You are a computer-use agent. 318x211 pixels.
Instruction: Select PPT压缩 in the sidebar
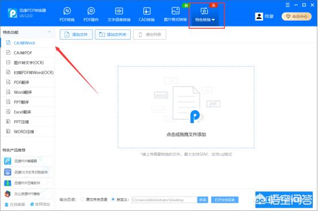pos(28,122)
